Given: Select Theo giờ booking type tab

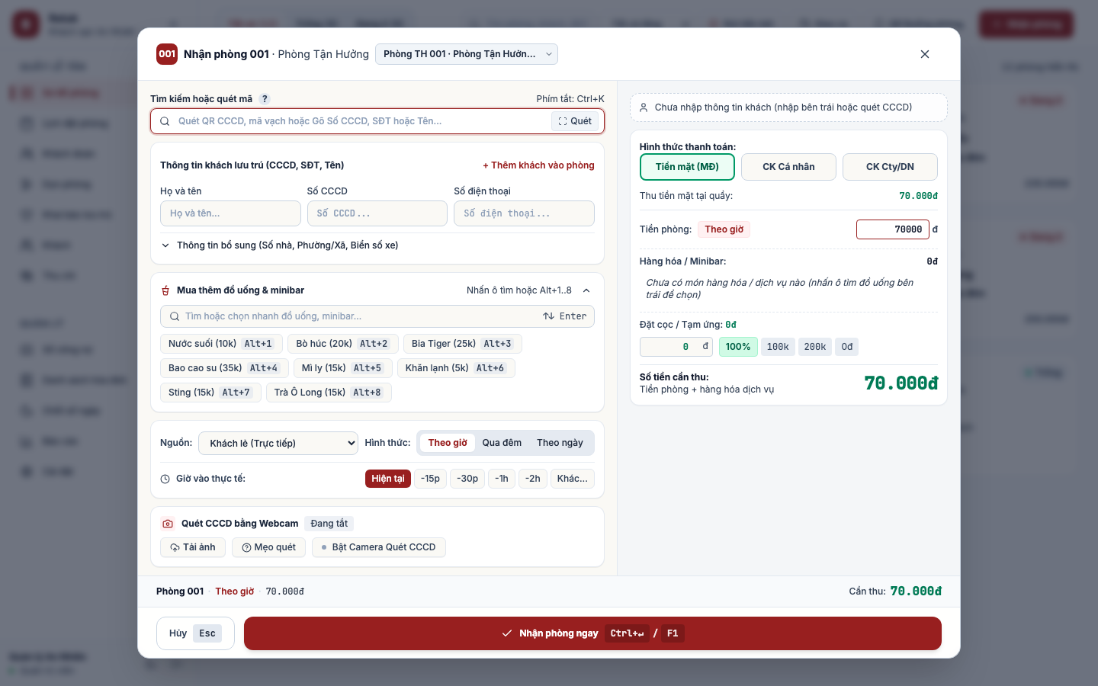Looking at the screenshot, I should point(448,443).
